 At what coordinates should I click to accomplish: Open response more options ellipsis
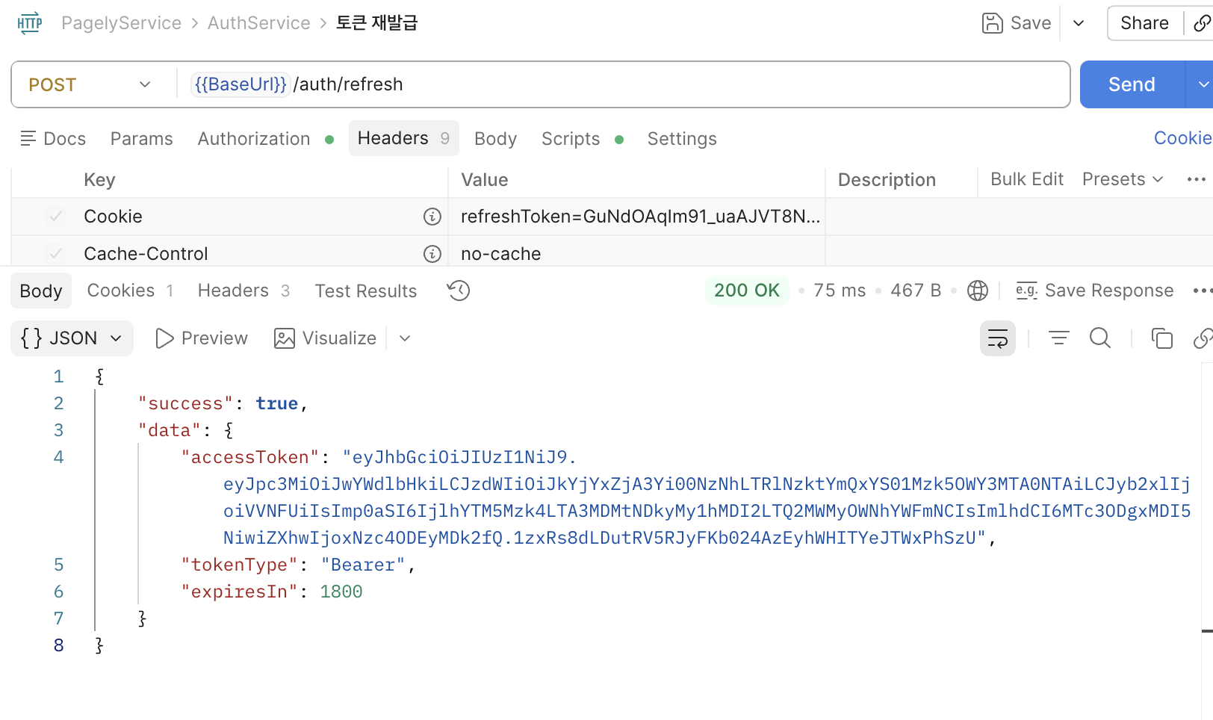[1203, 291]
